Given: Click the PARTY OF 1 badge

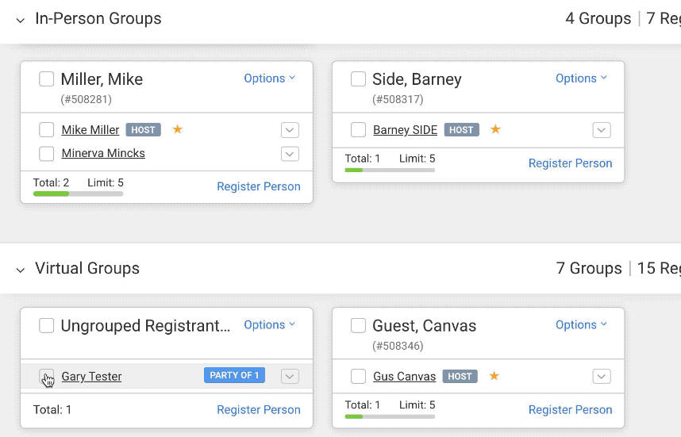Looking at the screenshot, I should coord(234,376).
